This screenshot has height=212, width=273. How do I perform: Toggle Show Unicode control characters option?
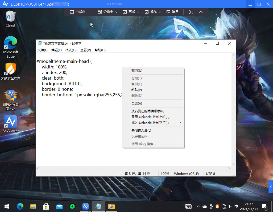(150, 117)
